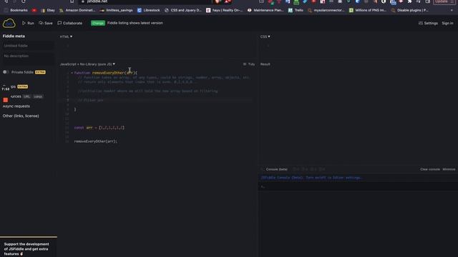Select the Console (beta) header
The width and height of the screenshot is (458, 257).
coord(277,169)
